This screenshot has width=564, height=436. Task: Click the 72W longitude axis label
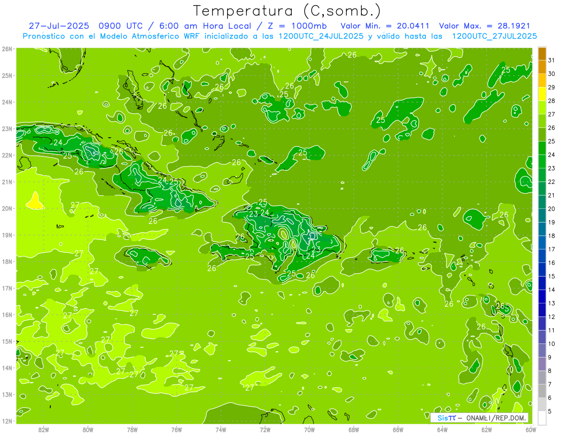pyautogui.click(x=265, y=429)
